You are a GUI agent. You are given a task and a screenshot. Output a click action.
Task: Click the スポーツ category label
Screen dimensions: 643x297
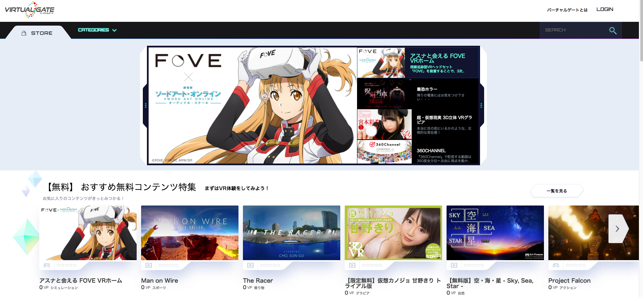click(159, 288)
